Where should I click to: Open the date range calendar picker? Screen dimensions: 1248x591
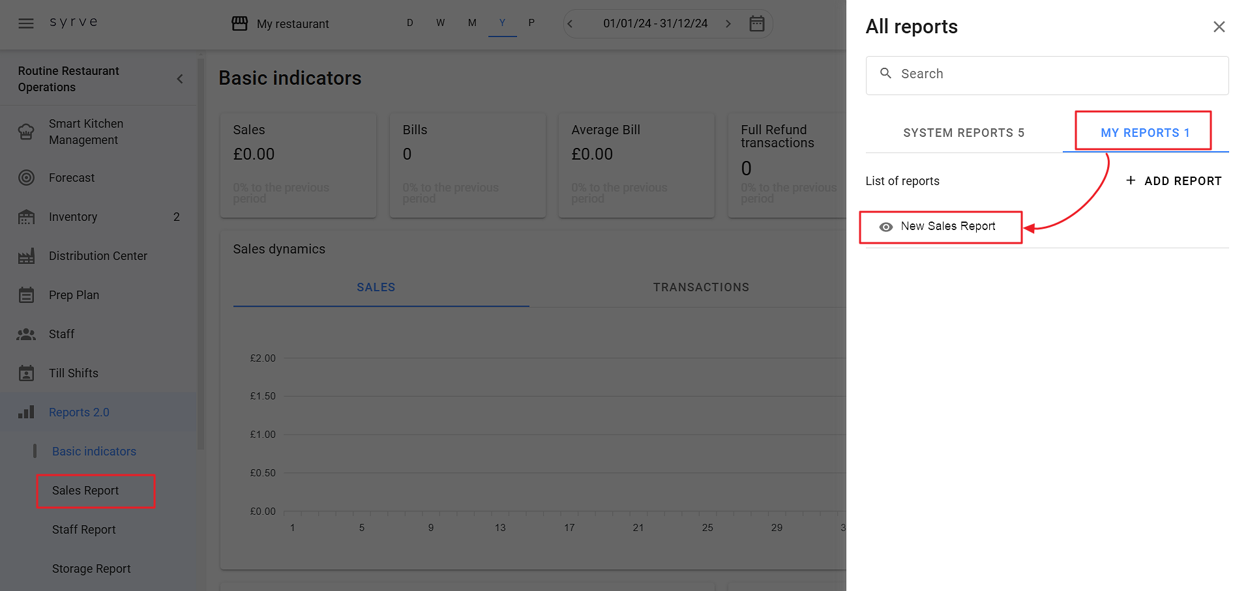[756, 24]
